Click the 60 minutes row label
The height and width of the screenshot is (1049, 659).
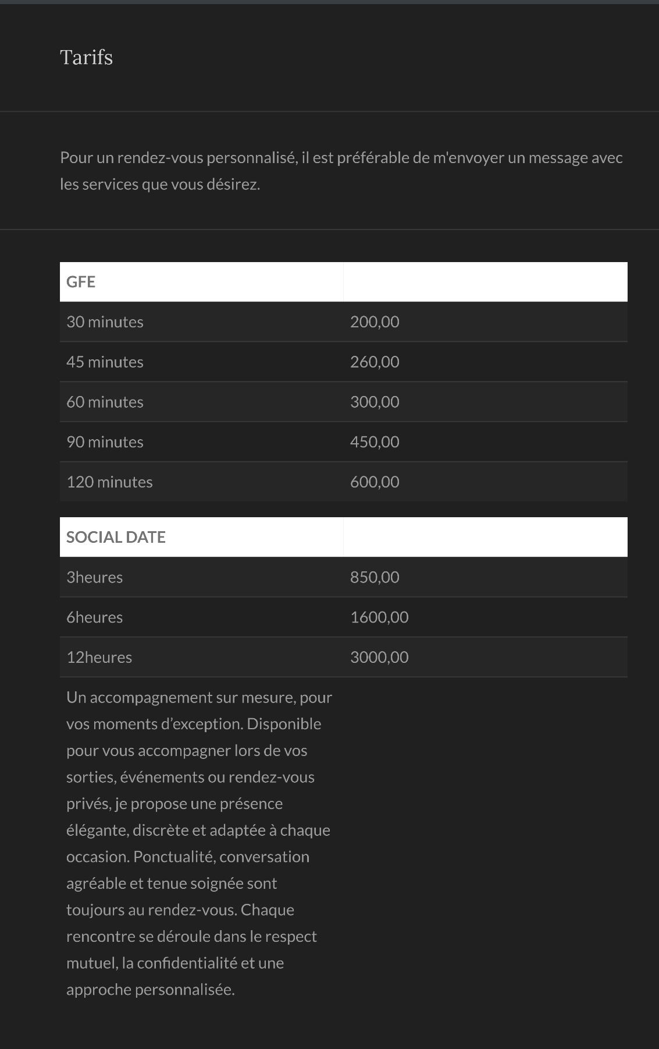tap(105, 402)
